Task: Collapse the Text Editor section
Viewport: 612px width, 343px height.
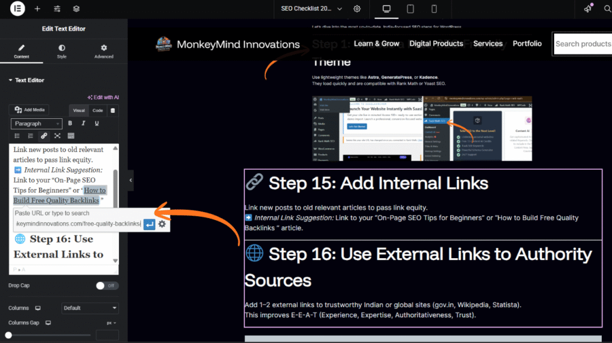Action: (10, 80)
